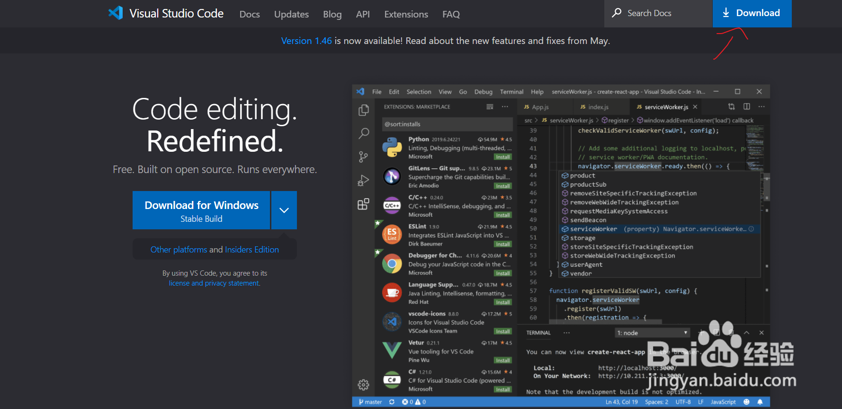Screen dimensions: 842x409
Task: Open license and privacy statement link
Action: [215, 283]
